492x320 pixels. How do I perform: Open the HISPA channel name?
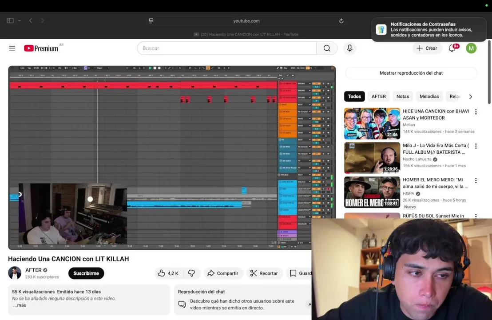coord(409,193)
